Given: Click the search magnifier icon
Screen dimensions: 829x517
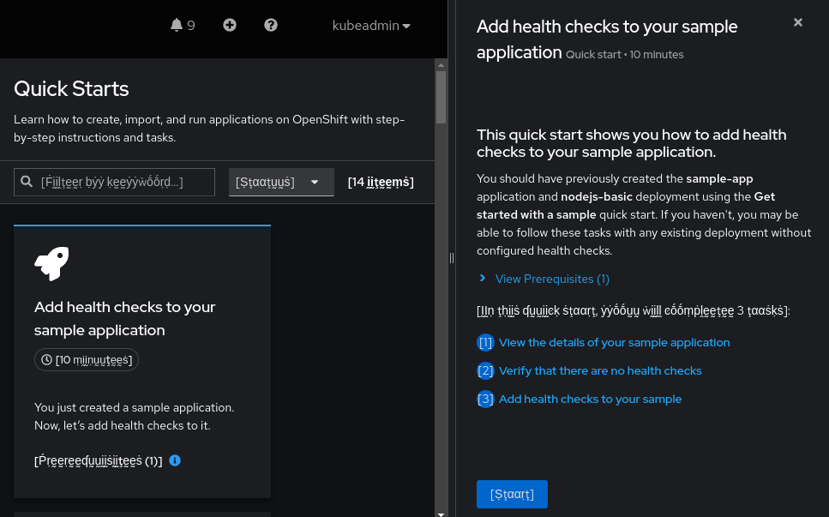Looking at the screenshot, I should click(x=27, y=182).
